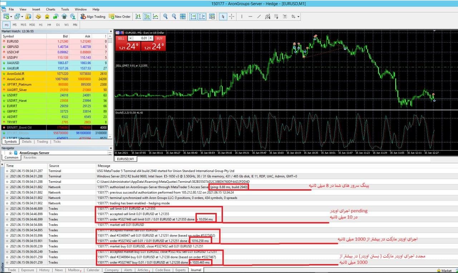The width and height of the screenshot is (458, 273).
Task: Select the M1 timeframe
Action: 7,25
